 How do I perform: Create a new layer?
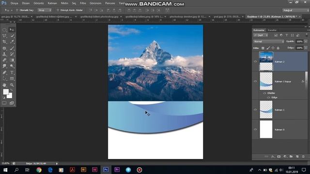pyautogui.click(x=297, y=157)
